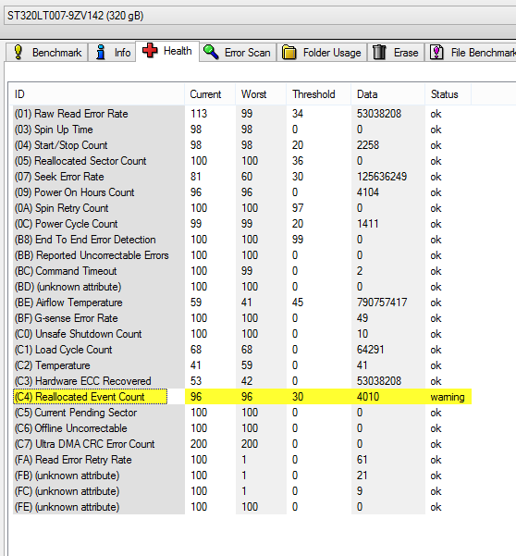Screen dimensions: 516x556
Task: Select the Start/Stop Count row
Action: [x=242, y=145]
